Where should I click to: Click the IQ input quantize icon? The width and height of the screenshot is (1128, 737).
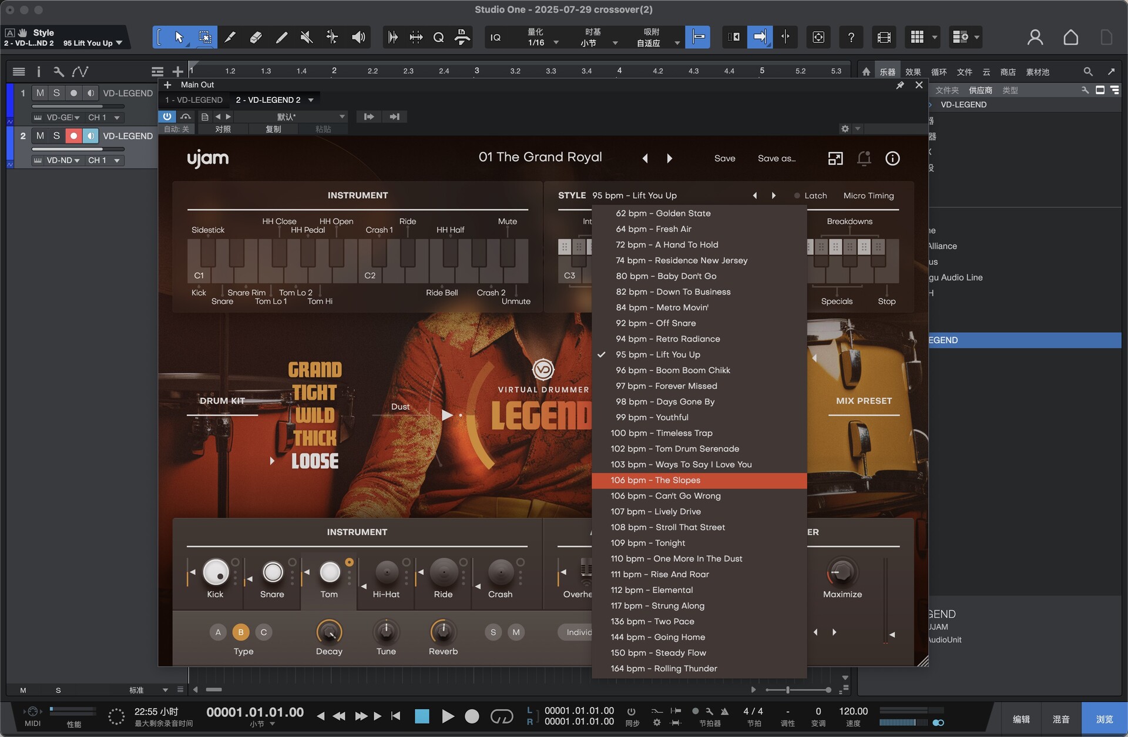495,37
